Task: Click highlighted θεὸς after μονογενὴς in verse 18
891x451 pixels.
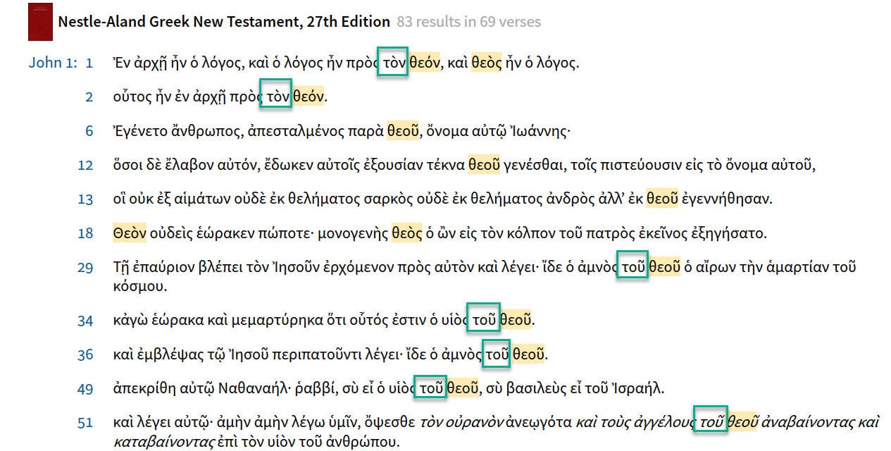Action: [x=407, y=233]
